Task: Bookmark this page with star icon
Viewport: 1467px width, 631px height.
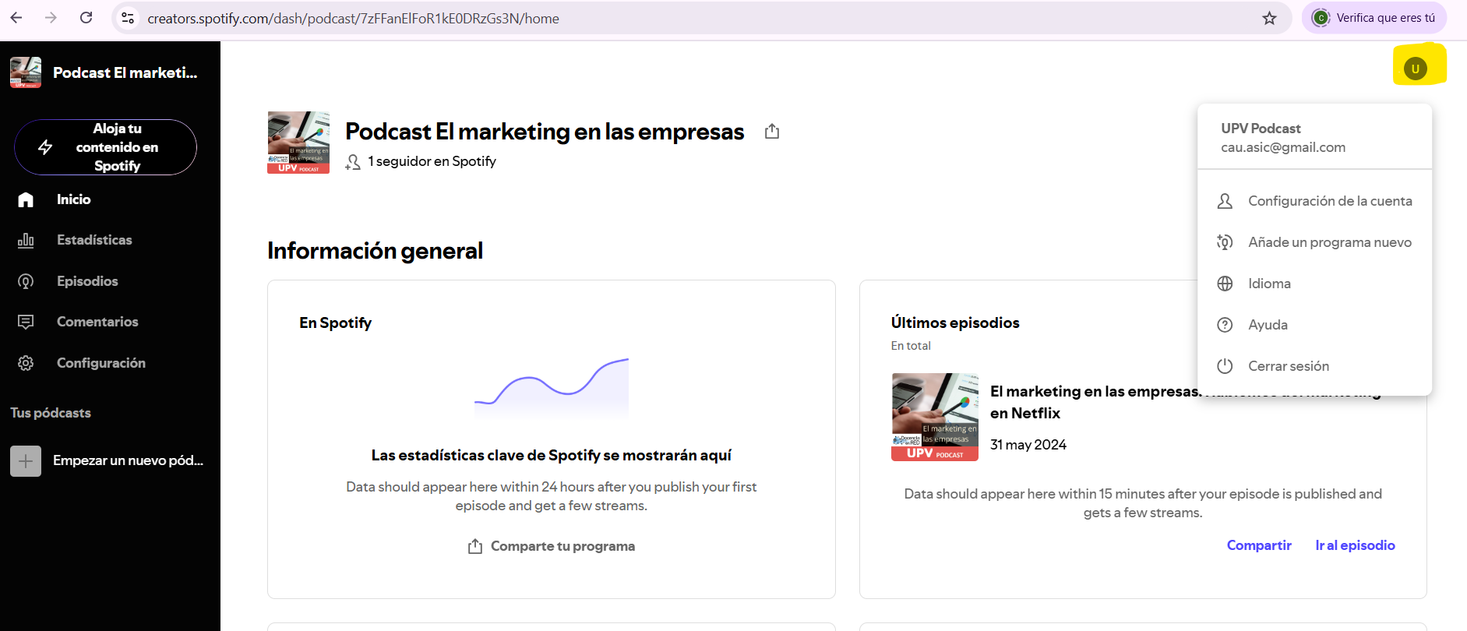Action: pyautogui.click(x=1269, y=18)
